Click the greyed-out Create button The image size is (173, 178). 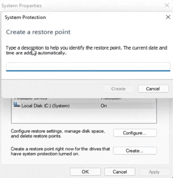point(118,89)
